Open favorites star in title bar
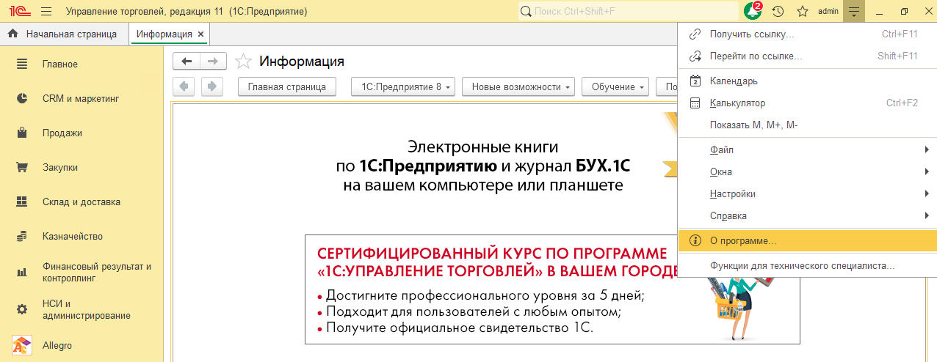This screenshot has width=937, height=362. tap(803, 12)
